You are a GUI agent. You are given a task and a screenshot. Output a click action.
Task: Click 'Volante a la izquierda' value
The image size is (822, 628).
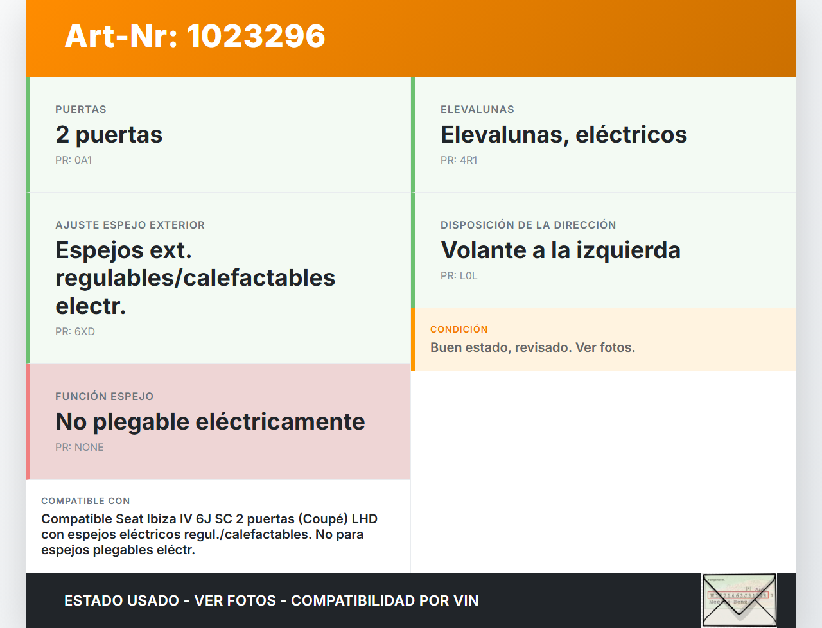click(560, 250)
